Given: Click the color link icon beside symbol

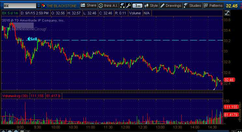Looking at the screenshot, I should pos(44,6).
